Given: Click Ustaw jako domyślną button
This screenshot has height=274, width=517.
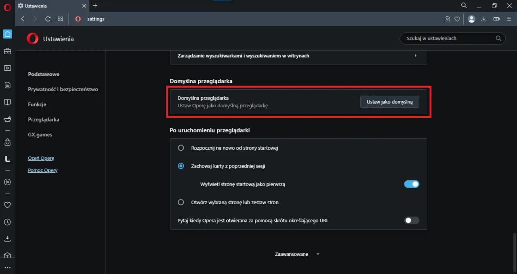Looking at the screenshot, I should [x=389, y=102].
